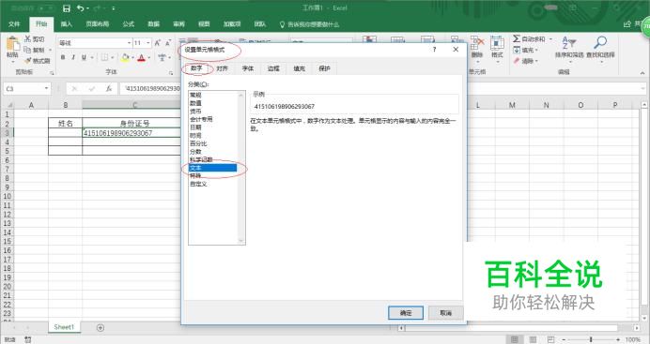Open the Alignment (对齐) tab in the dialog

pyautogui.click(x=223, y=68)
